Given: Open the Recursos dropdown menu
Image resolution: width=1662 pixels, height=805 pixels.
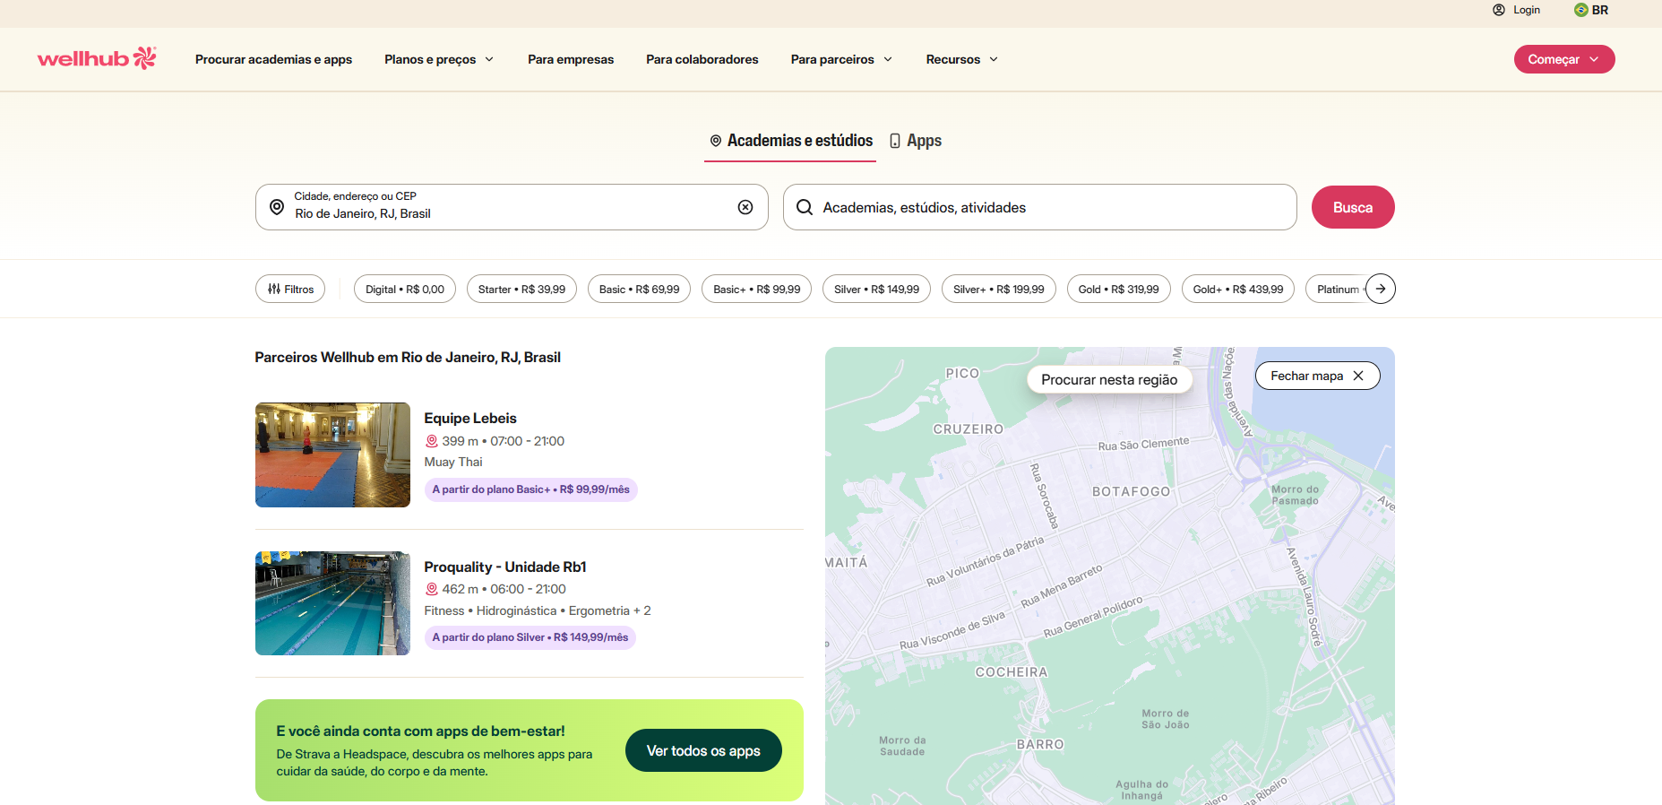Looking at the screenshot, I should (x=961, y=59).
